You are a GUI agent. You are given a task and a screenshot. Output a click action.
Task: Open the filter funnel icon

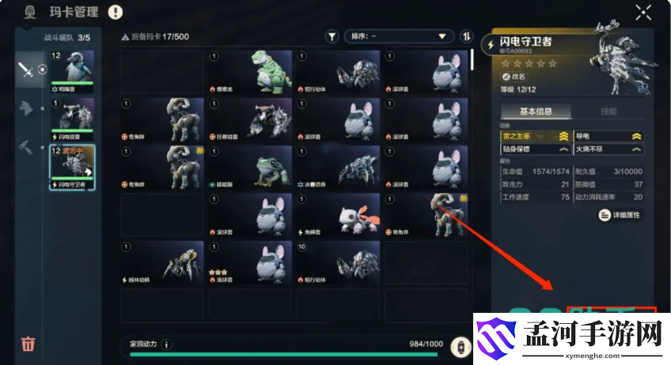point(332,37)
